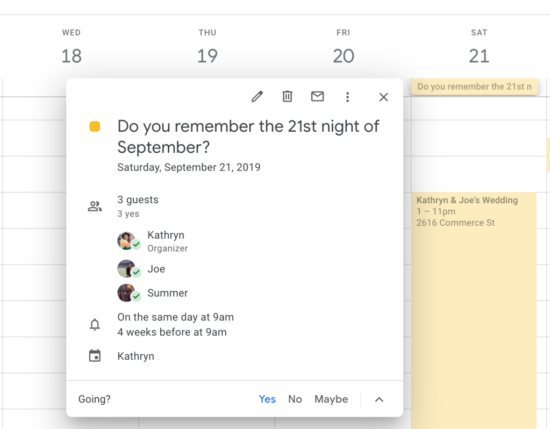Click the guests people icon
Image resolution: width=550 pixels, height=429 pixels.
pos(95,206)
